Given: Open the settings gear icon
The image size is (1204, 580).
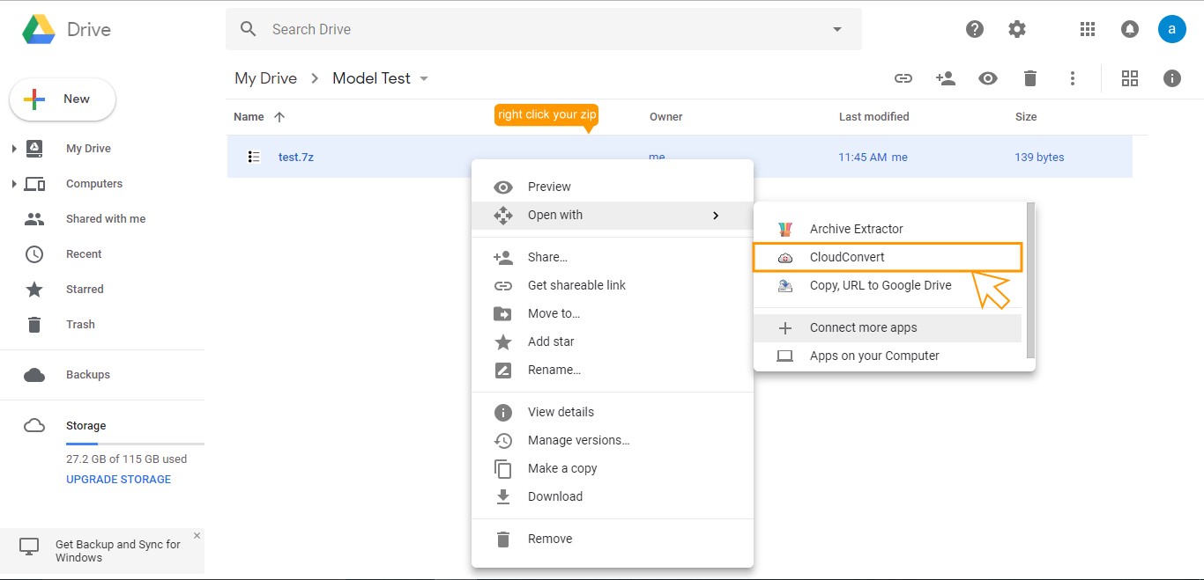Looking at the screenshot, I should 1017,29.
